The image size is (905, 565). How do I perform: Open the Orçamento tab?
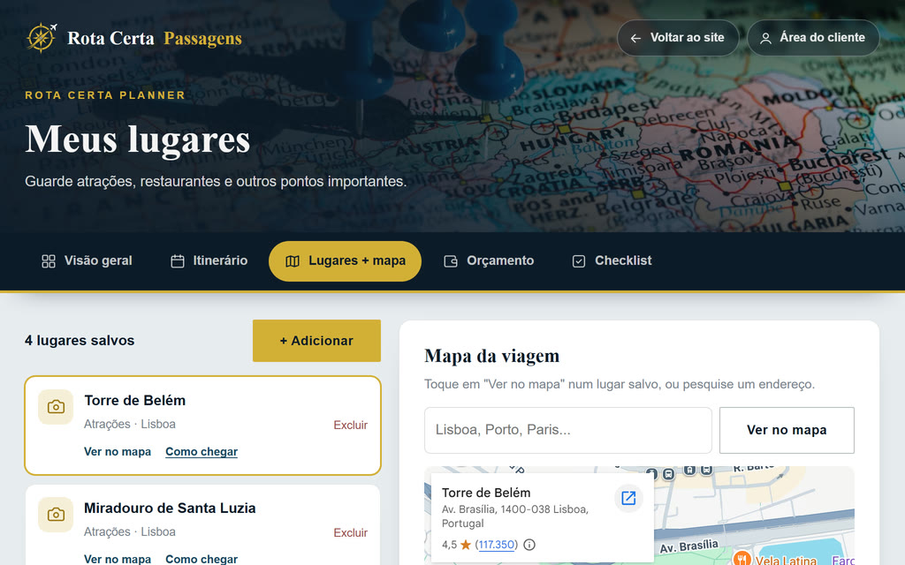[x=489, y=261]
